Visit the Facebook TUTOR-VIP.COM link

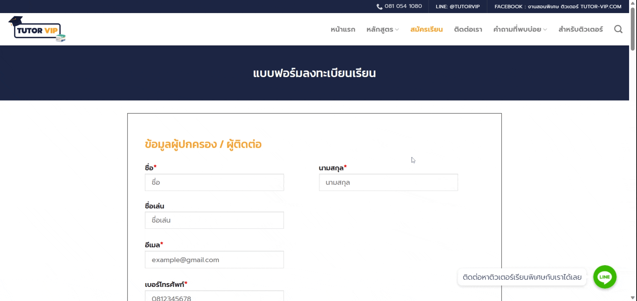(x=558, y=7)
